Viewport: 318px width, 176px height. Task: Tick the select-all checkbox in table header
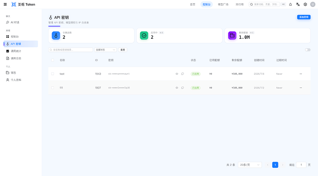(x=53, y=60)
